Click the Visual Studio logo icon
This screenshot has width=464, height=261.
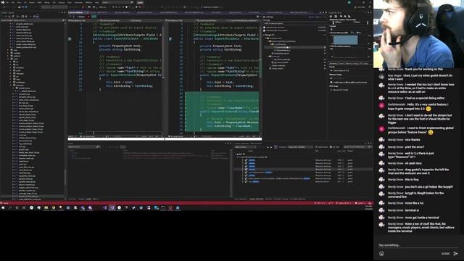point(2,2)
